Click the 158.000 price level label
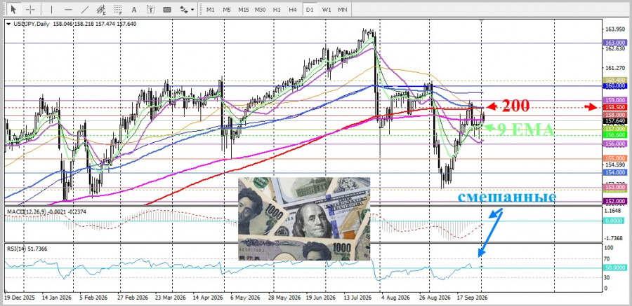 (615, 115)
